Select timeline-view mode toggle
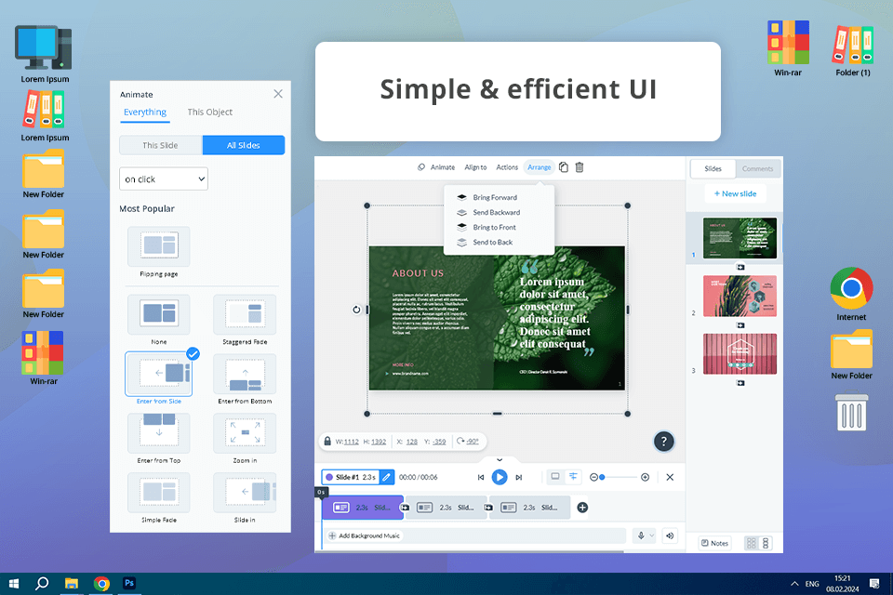The width and height of the screenshot is (893, 595). (573, 477)
